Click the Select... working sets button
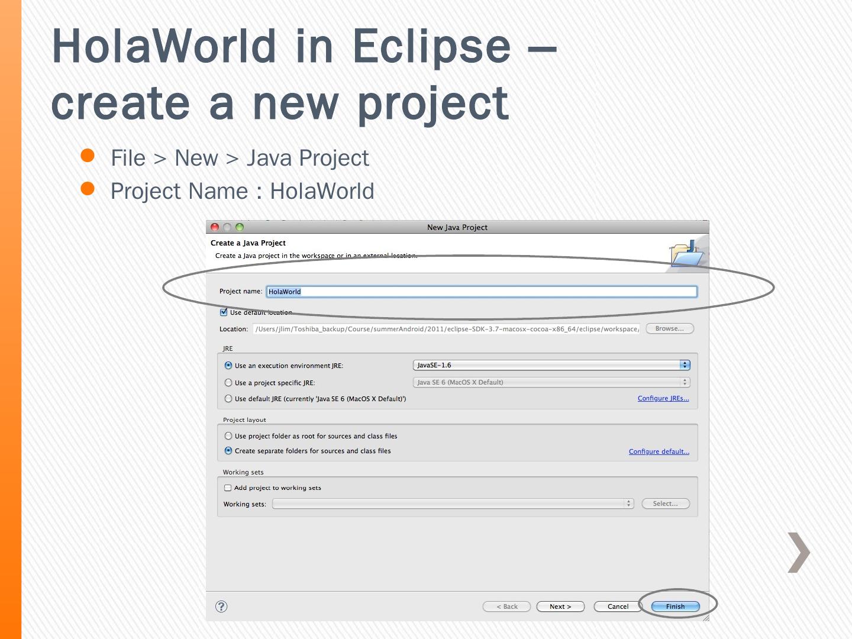The height and width of the screenshot is (639, 852). [666, 504]
